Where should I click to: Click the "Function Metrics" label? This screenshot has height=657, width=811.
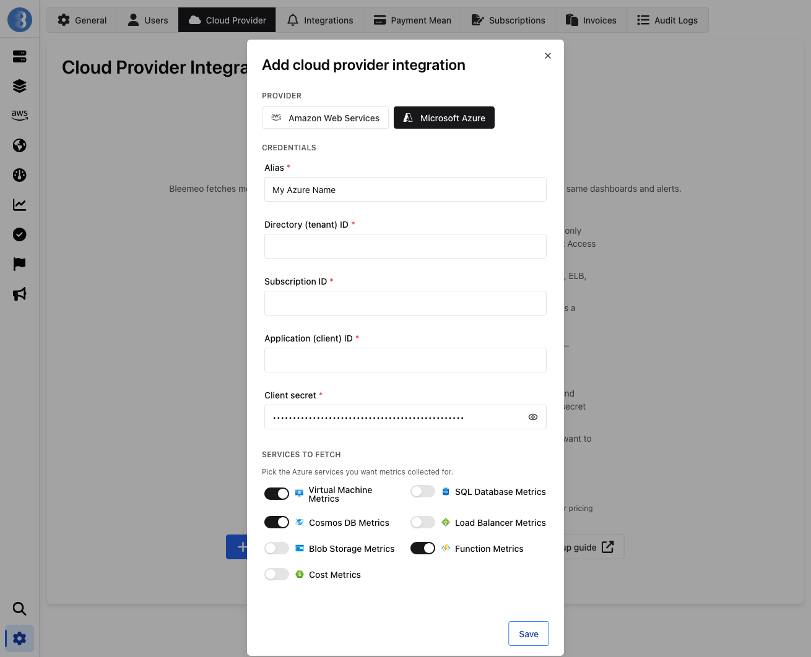(489, 549)
